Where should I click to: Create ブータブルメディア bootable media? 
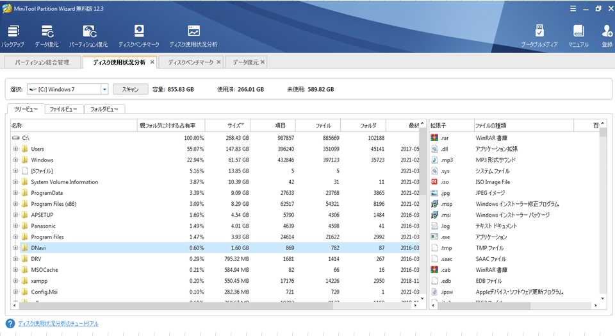pyautogui.click(x=539, y=36)
